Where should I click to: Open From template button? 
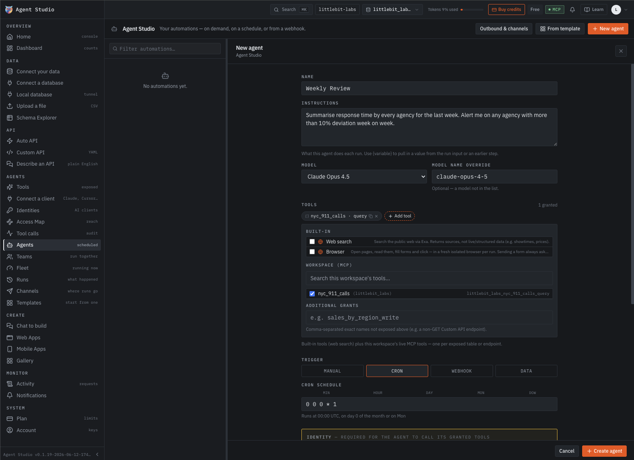(560, 29)
